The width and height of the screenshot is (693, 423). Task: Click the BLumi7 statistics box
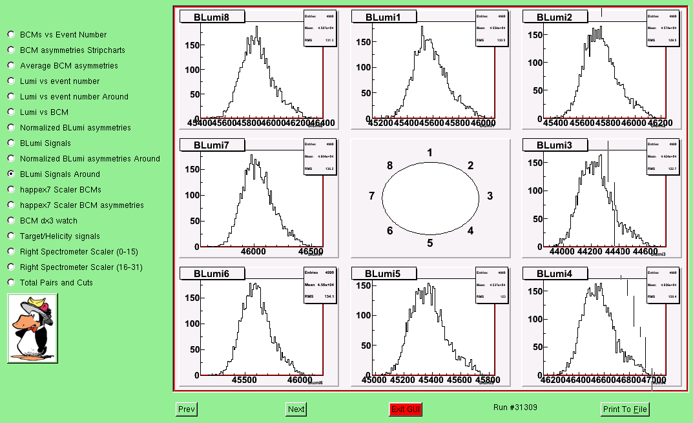pyautogui.click(x=320, y=156)
